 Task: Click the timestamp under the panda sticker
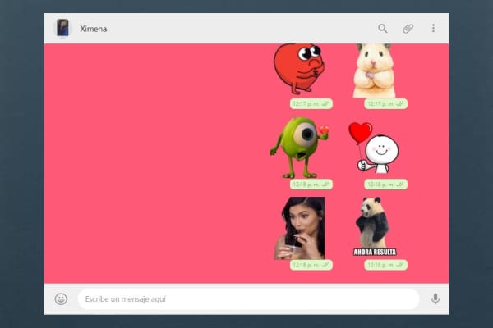click(386, 265)
